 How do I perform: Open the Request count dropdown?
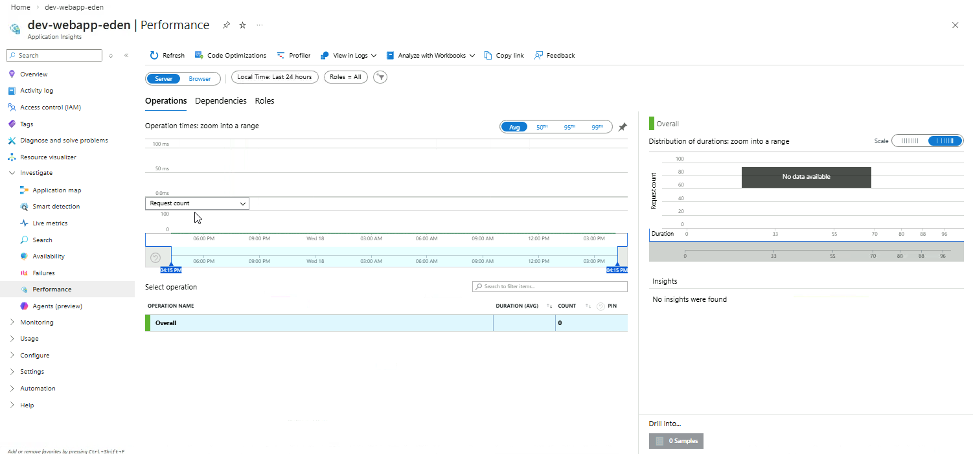[x=197, y=203]
